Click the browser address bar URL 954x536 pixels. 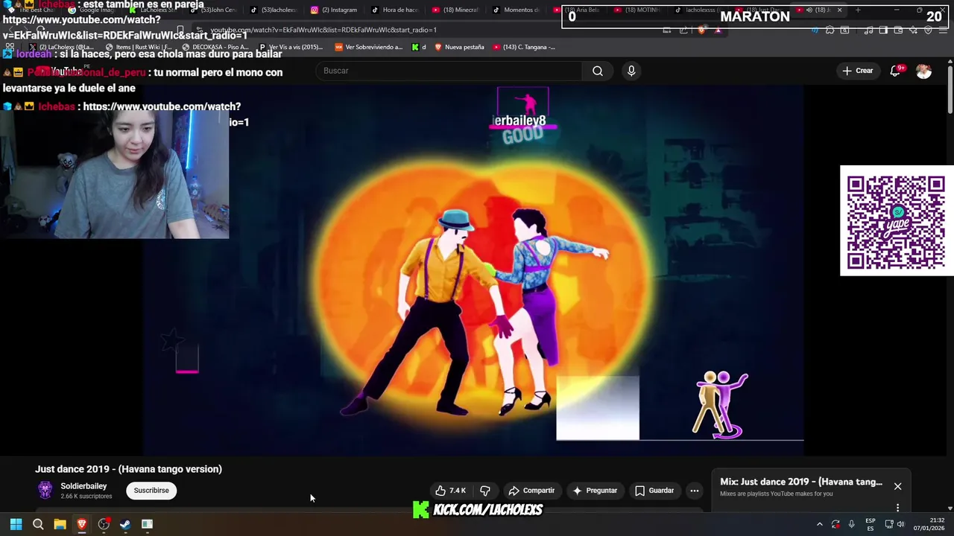coord(323,30)
